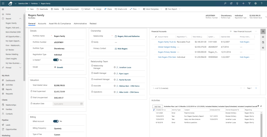Switch to Asset Mix & Compliance tab

coord(60,24)
